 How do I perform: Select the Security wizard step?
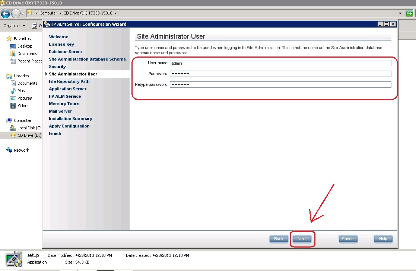tap(57, 67)
